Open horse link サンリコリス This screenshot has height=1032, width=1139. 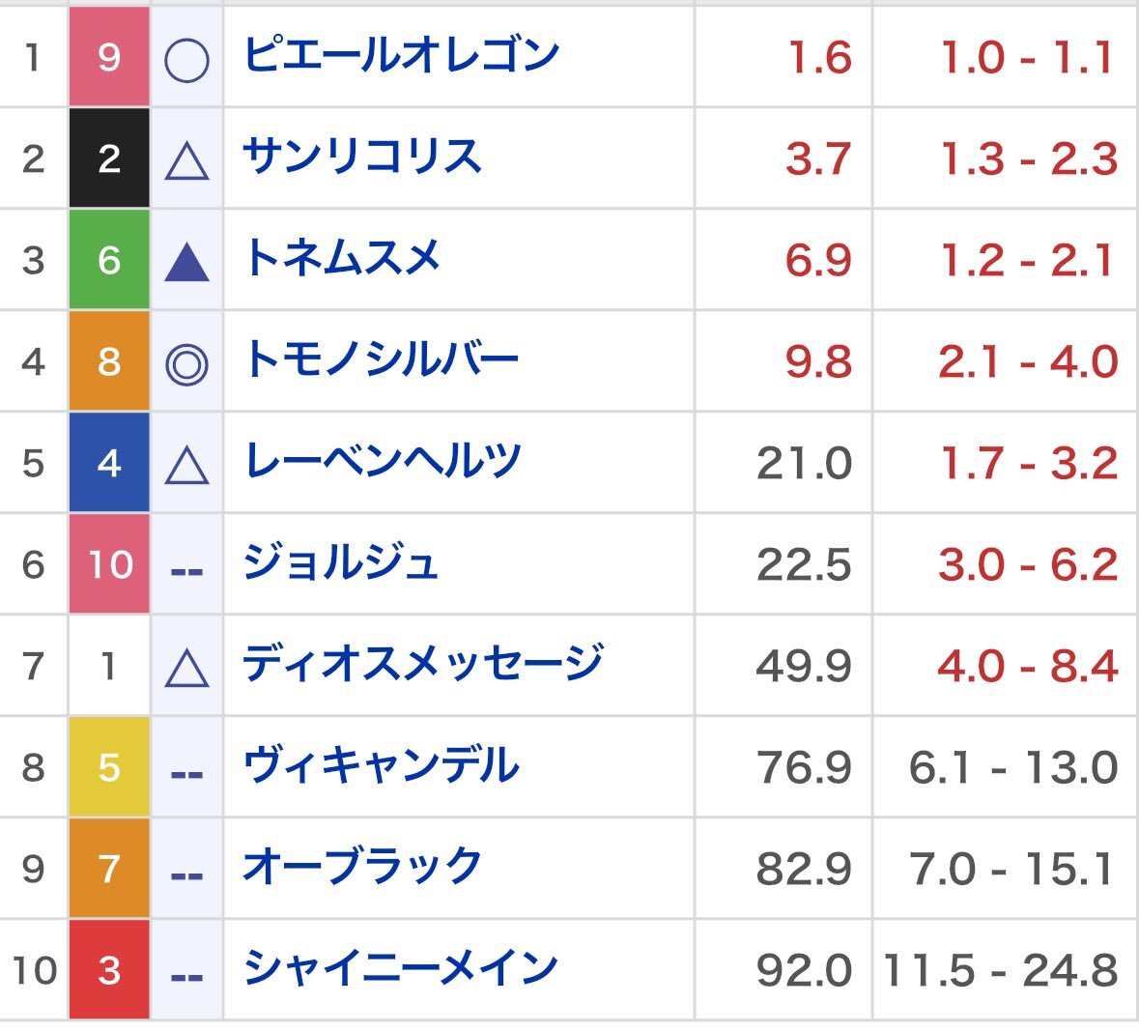[361, 157]
